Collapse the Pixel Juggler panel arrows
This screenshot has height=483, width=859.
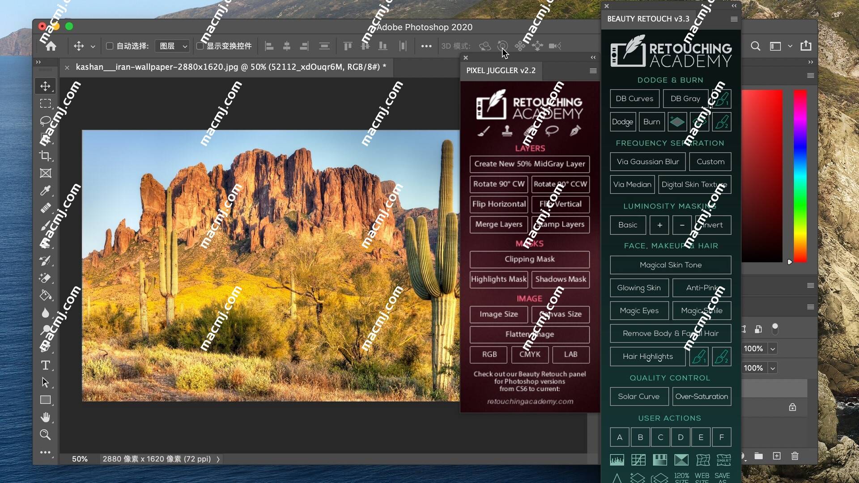[x=593, y=57]
